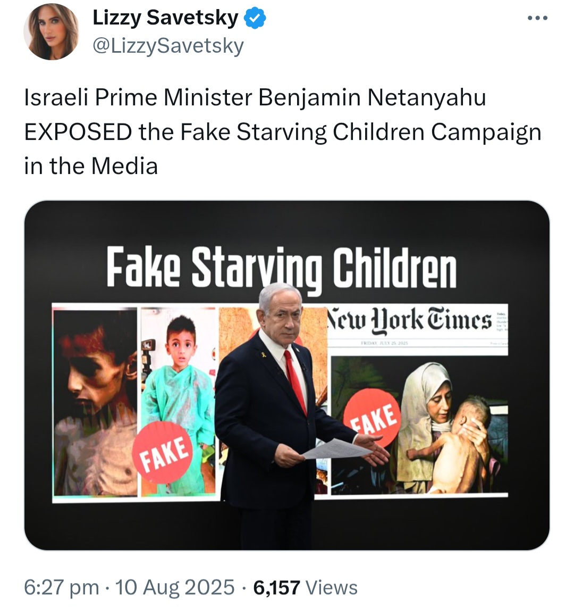574x607 pixels.
Task: Open the attached Fake Starving Children image
Action: coord(287,375)
